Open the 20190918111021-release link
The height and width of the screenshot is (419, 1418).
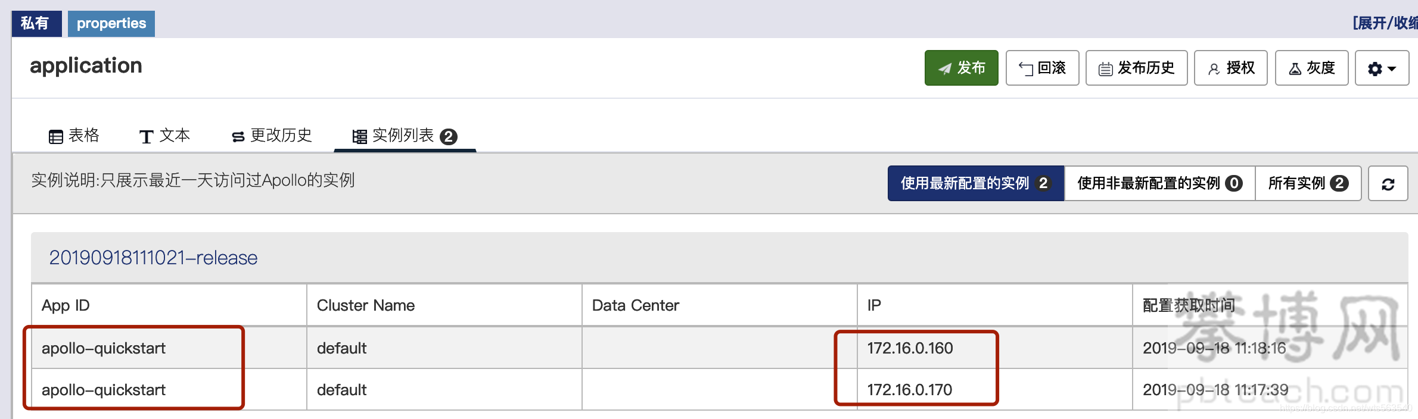point(153,258)
